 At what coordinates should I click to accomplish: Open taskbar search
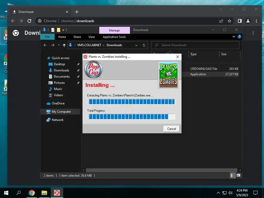coord(19,193)
